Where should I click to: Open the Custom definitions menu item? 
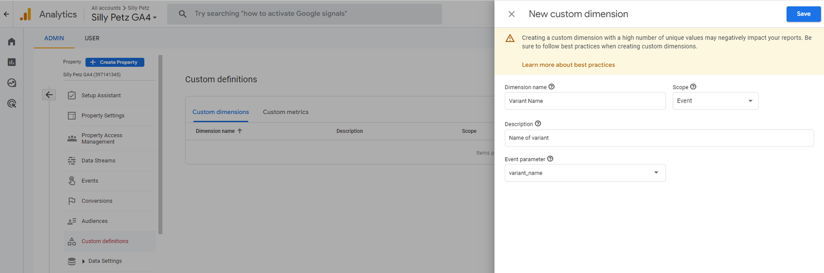[110, 241]
